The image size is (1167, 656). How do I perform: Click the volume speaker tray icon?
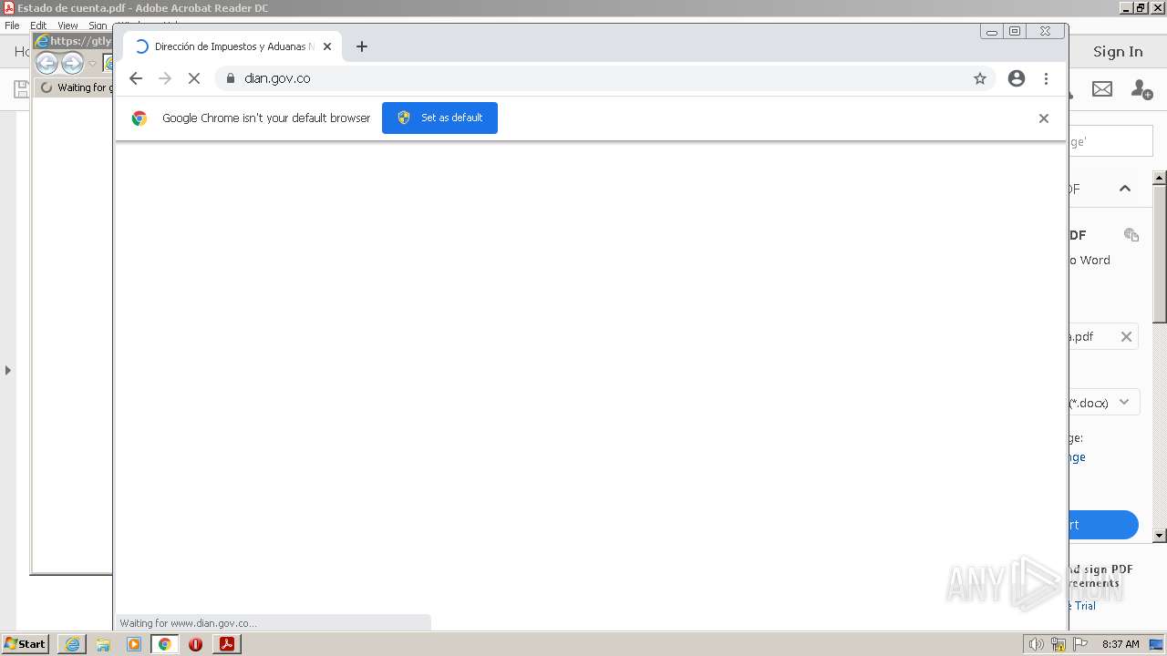tap(1036, 644)
